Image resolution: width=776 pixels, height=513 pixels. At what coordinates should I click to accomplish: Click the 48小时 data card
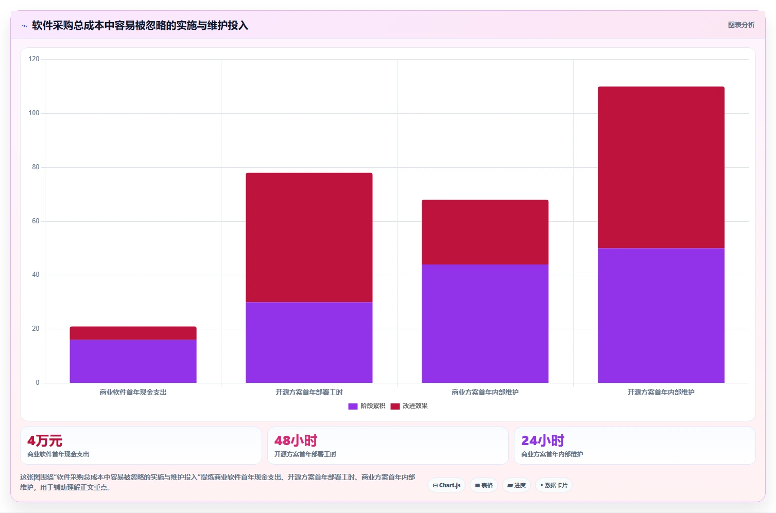coord(388,446)
